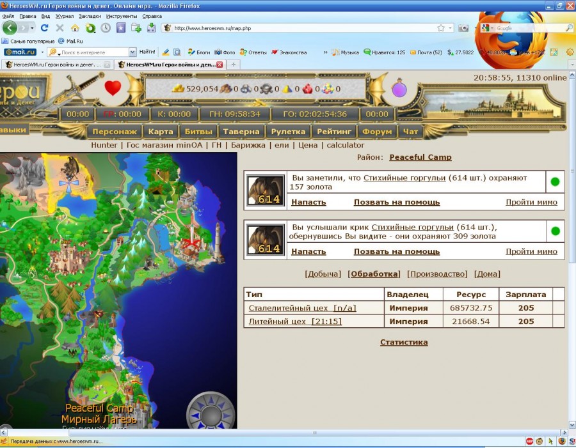This screenshot has width=576, height=448.
Task: Click the Найти! search button
Action: [147, 52]
